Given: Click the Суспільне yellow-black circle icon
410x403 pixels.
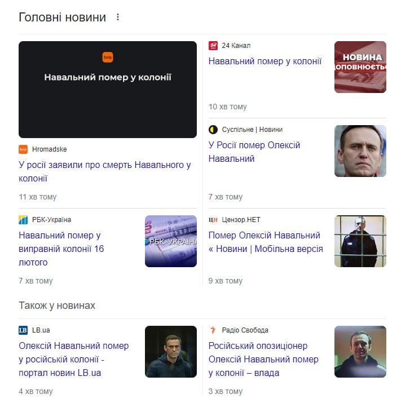Looking at the screenshot, I should [213, 130].
